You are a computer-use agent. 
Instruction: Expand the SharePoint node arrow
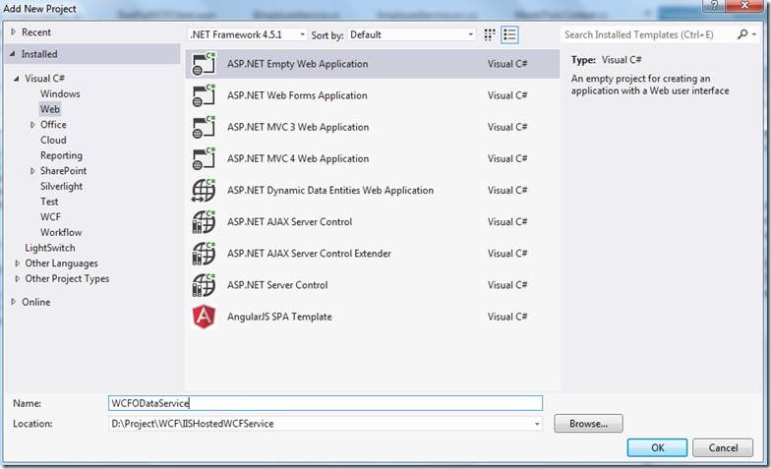click(x=32, y=171)
